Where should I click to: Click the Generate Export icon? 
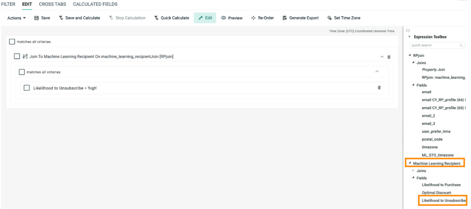285,18
